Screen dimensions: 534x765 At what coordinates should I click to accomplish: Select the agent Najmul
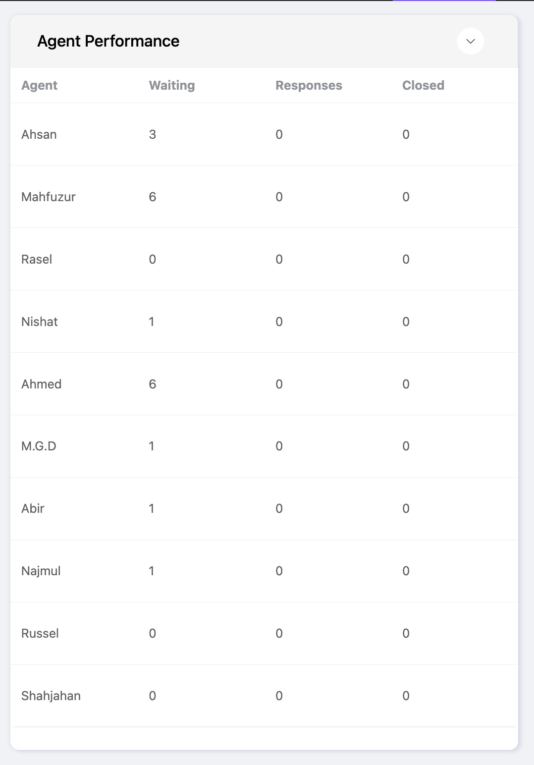click(40, 571)
